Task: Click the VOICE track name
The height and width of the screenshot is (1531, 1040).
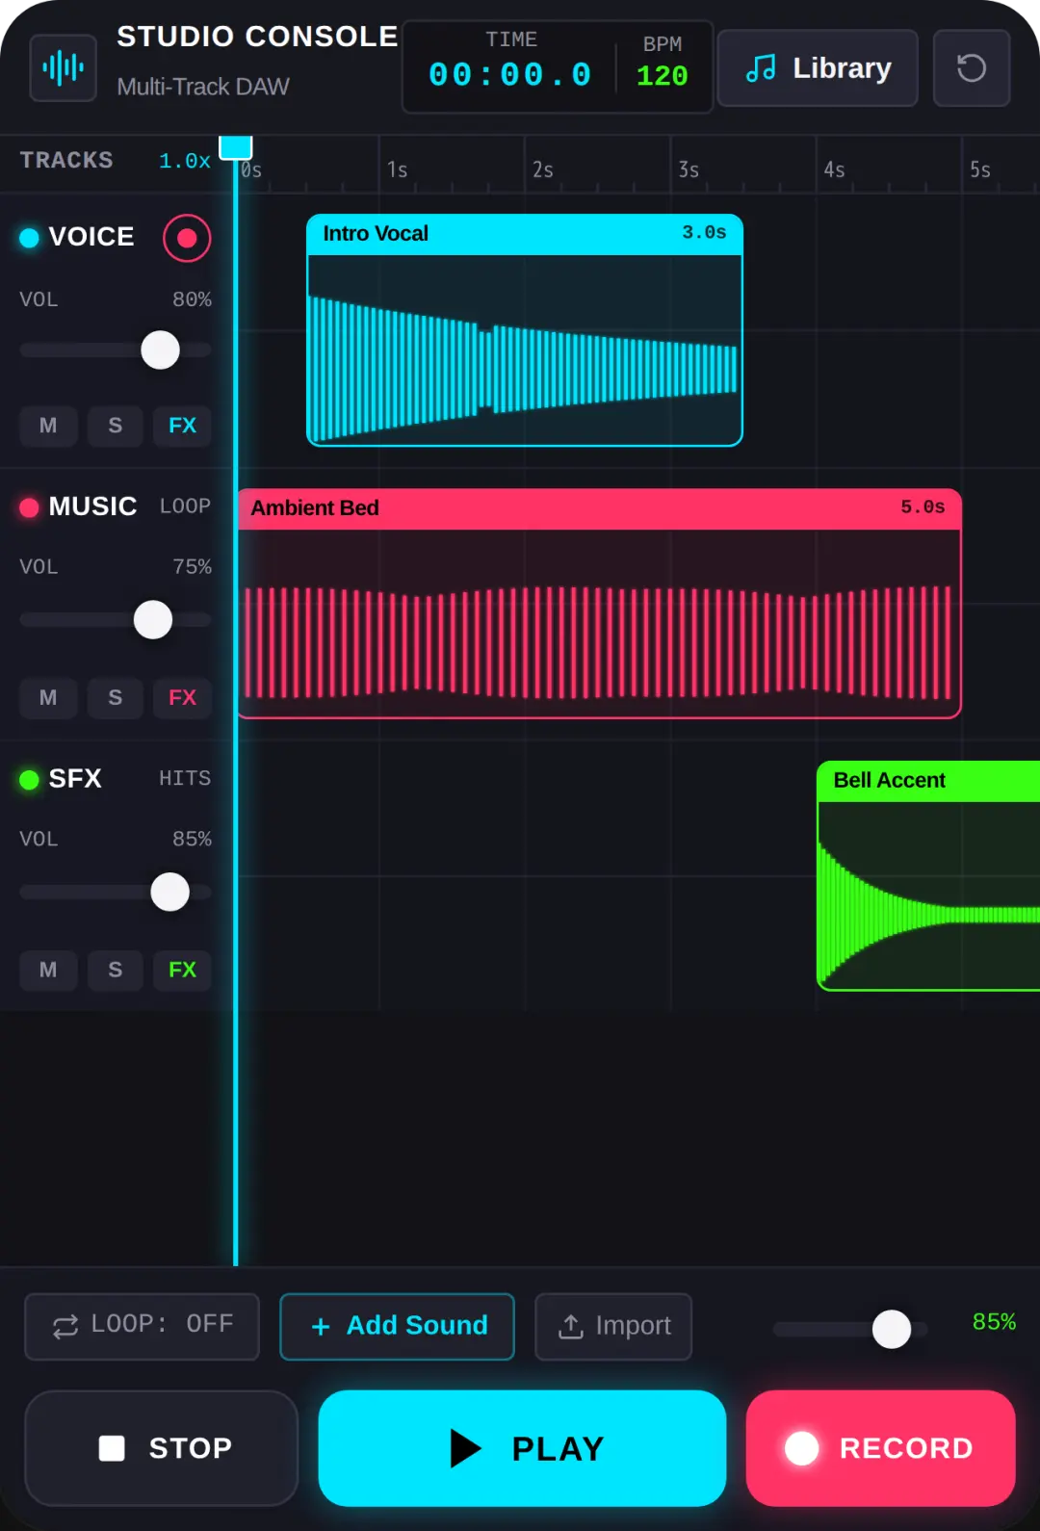Action: pyautogui.click(x=91, y=237)
